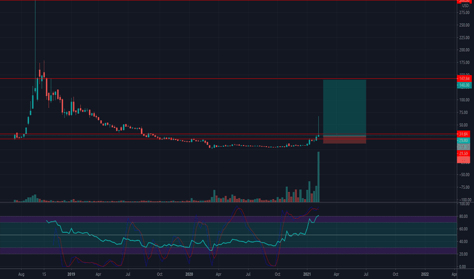Click the tallest volume bar in 2021

pyautogui.click(x=318, y=177)
